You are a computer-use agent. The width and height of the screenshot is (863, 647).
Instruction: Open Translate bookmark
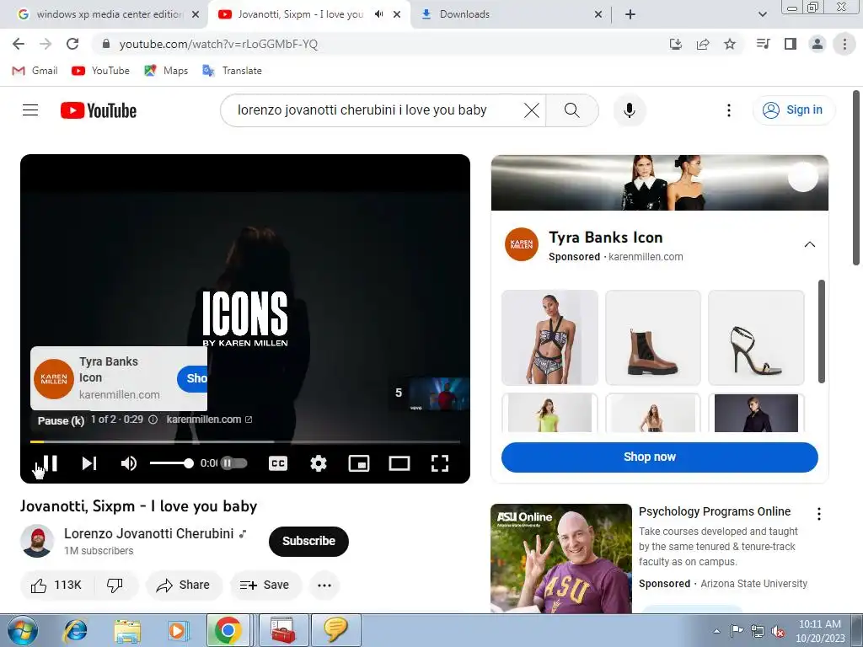pyautogui.click(x=232, y=71)
